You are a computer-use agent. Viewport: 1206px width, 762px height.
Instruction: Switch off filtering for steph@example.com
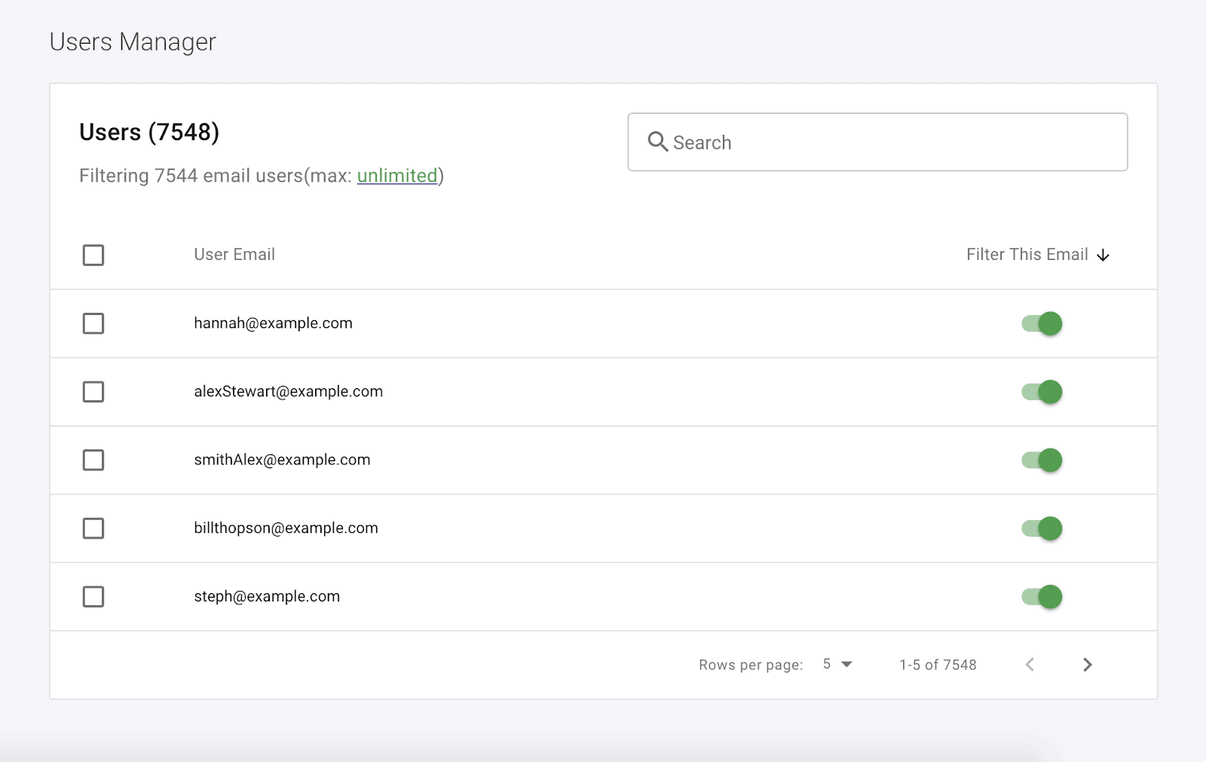coord(1042,597)
